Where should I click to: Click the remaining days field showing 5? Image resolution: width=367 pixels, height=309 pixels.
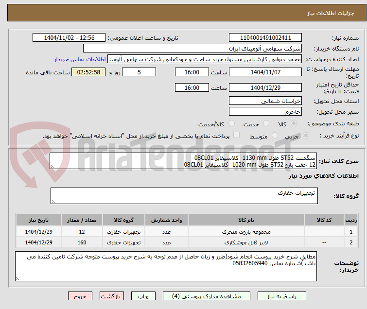click(139, 72)
